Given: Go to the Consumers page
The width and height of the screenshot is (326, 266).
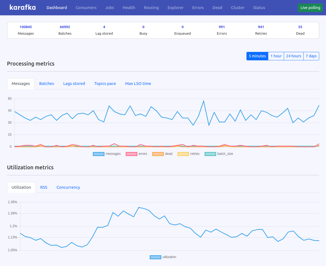Looking at the screenshot, I should tap(86, 7).
